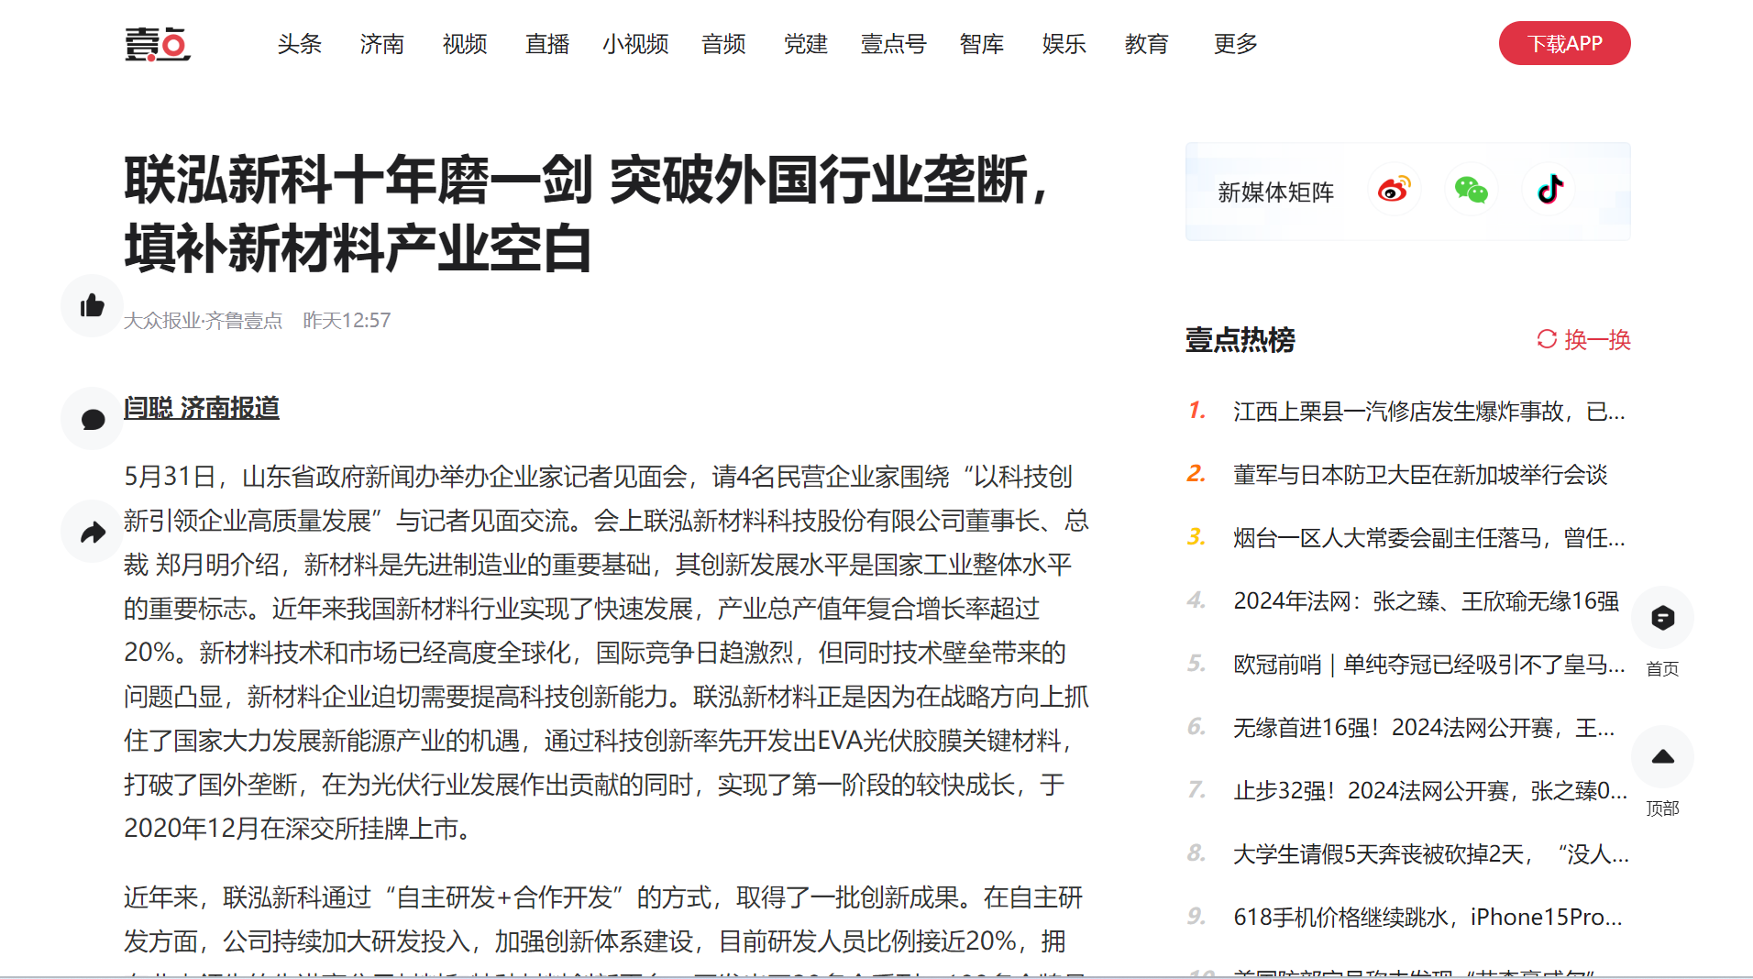1753x979 pixels.
Task: Refresh hot list with 换一换
Action: point(1597,339)
